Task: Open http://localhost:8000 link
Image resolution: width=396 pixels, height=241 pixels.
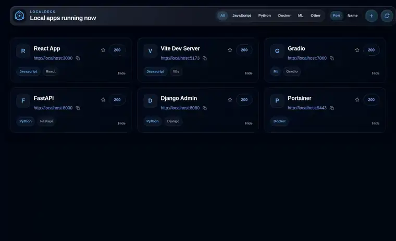Action: [53, 108]
